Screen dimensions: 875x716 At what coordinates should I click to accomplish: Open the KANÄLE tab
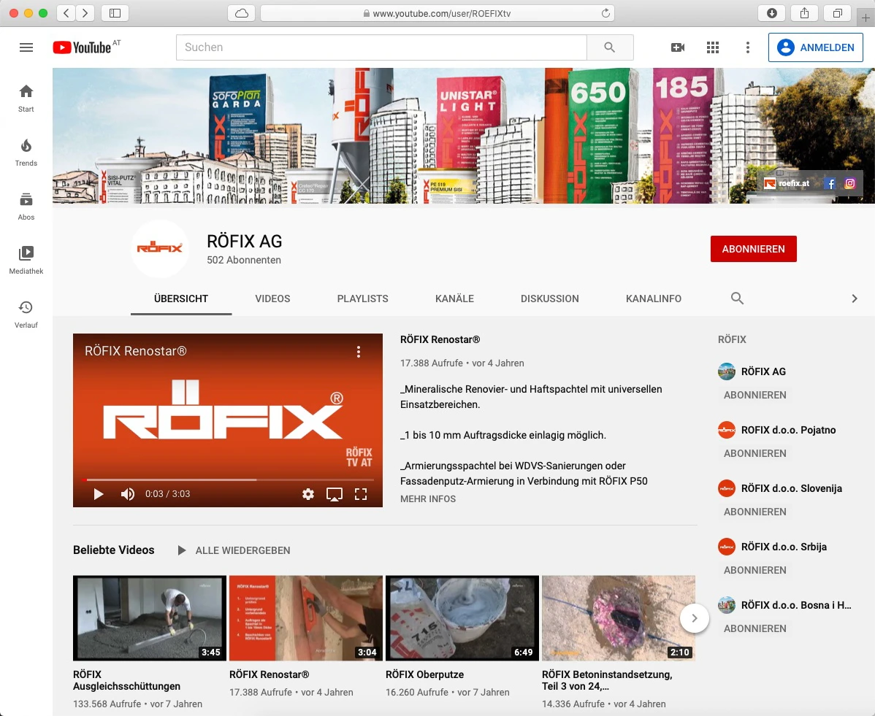click(455, 299)
